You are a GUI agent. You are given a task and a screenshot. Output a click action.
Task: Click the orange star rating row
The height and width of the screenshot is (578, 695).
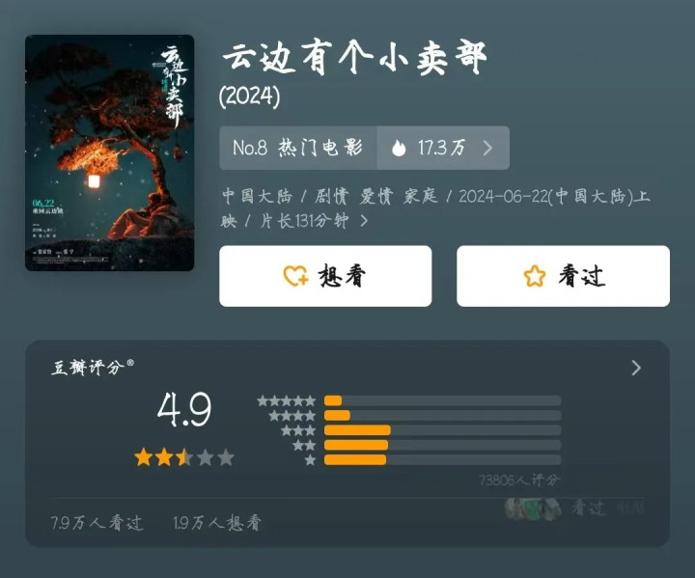(184, 457)
